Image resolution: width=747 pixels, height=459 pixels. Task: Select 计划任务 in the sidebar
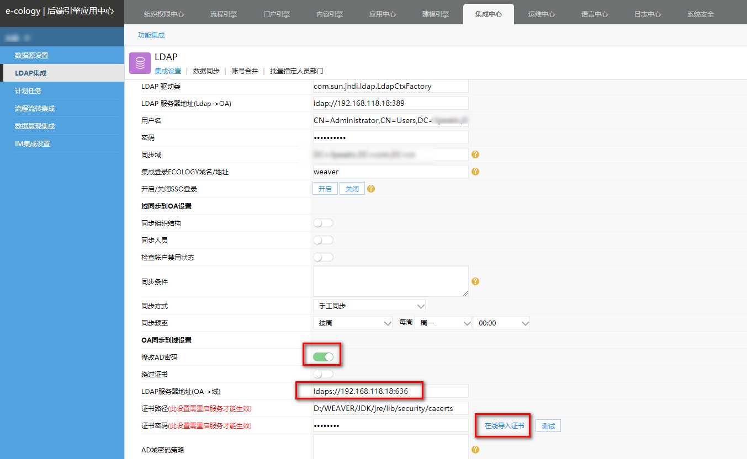click(62, 90)
